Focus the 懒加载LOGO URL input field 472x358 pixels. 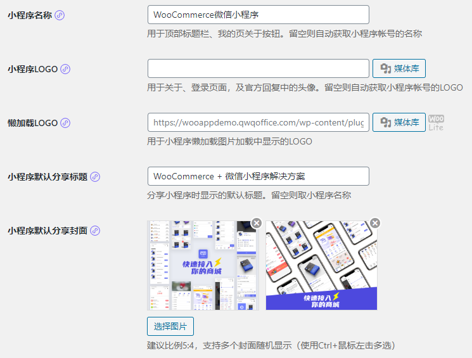pyautogui.click(x=258, y=122)
